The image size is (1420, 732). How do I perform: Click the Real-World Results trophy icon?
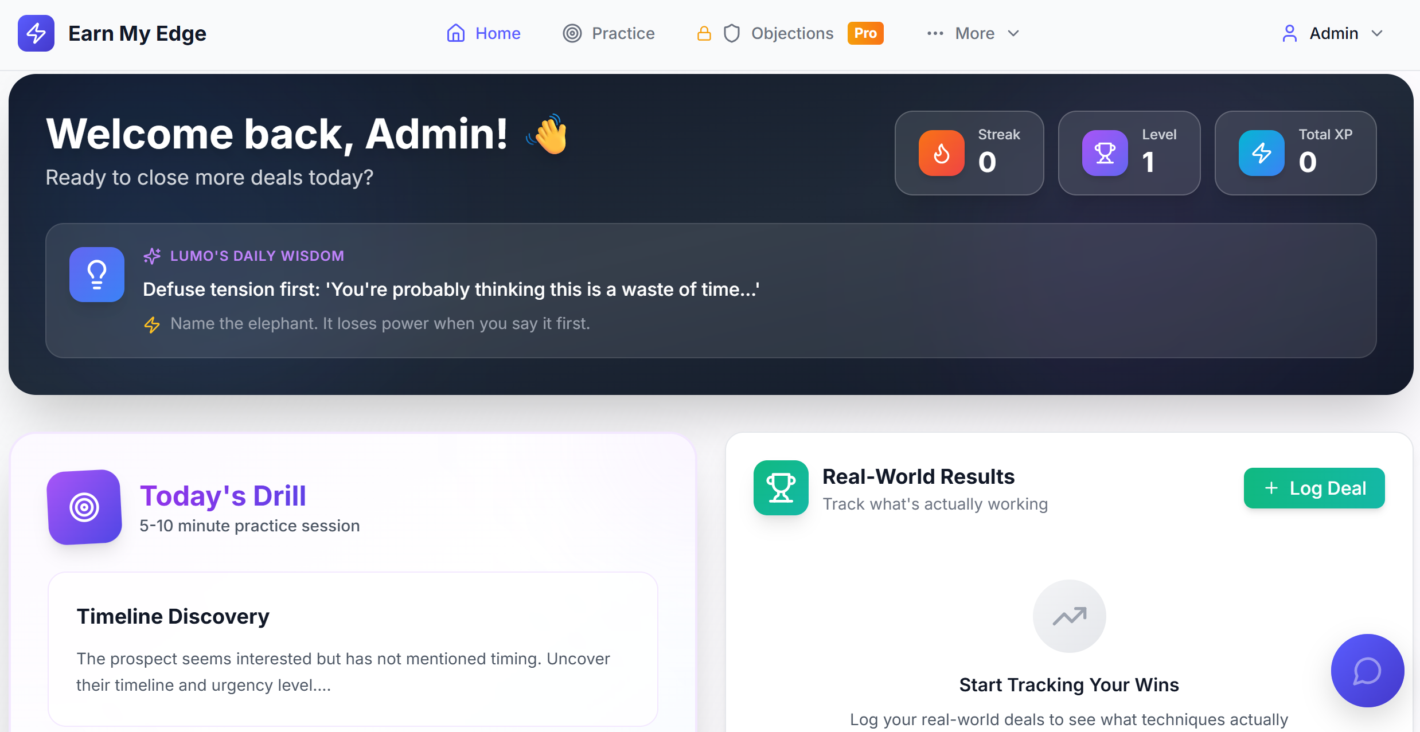coord(780,488)
